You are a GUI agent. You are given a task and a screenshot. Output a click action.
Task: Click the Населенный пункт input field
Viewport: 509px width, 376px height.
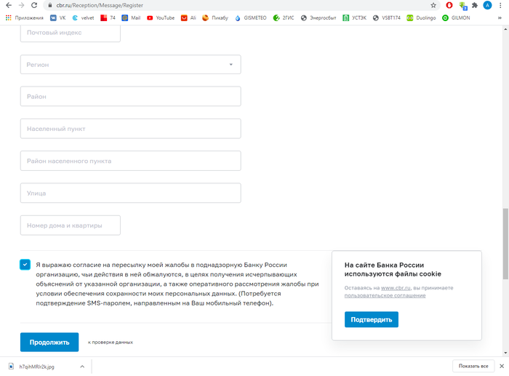point(130,129)
